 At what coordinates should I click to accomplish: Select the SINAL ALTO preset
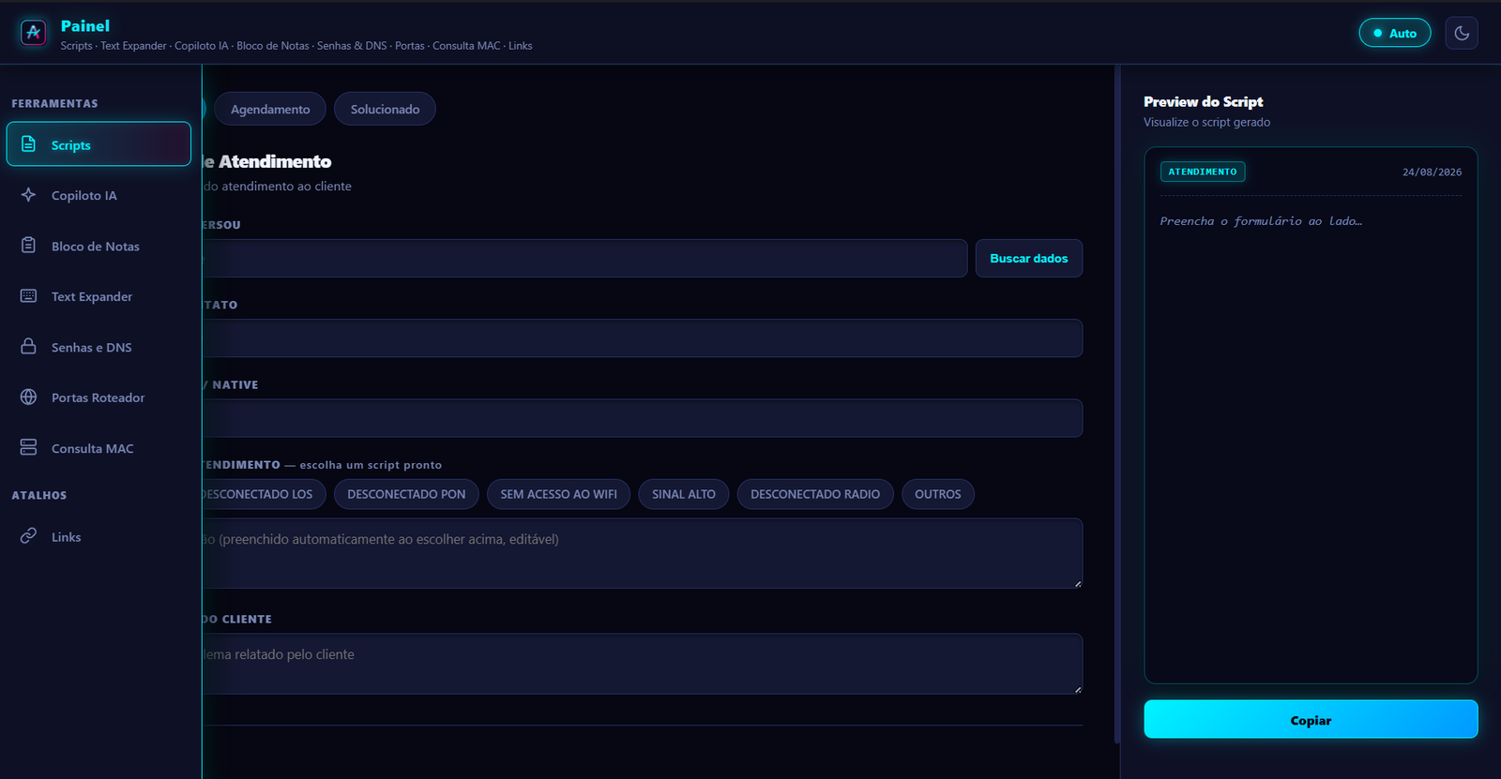pos(684,494)
